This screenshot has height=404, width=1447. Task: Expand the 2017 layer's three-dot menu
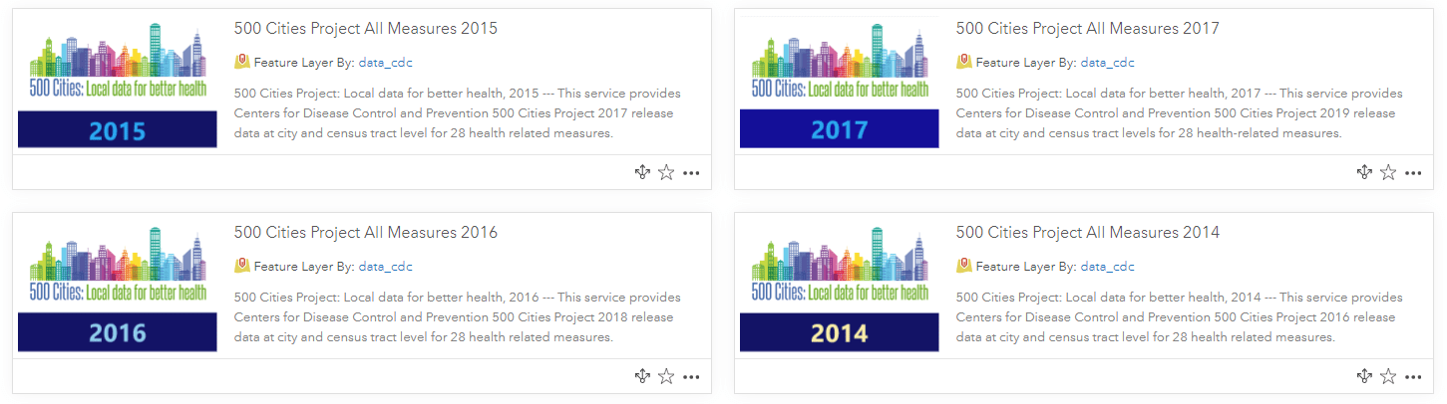tap(1413, 173)
